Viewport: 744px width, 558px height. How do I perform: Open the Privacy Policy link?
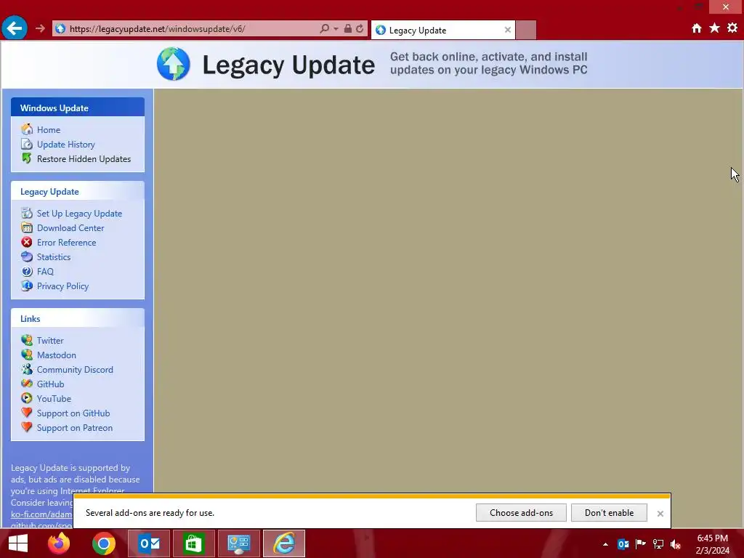pyautogui.click(x=62, y=286)
